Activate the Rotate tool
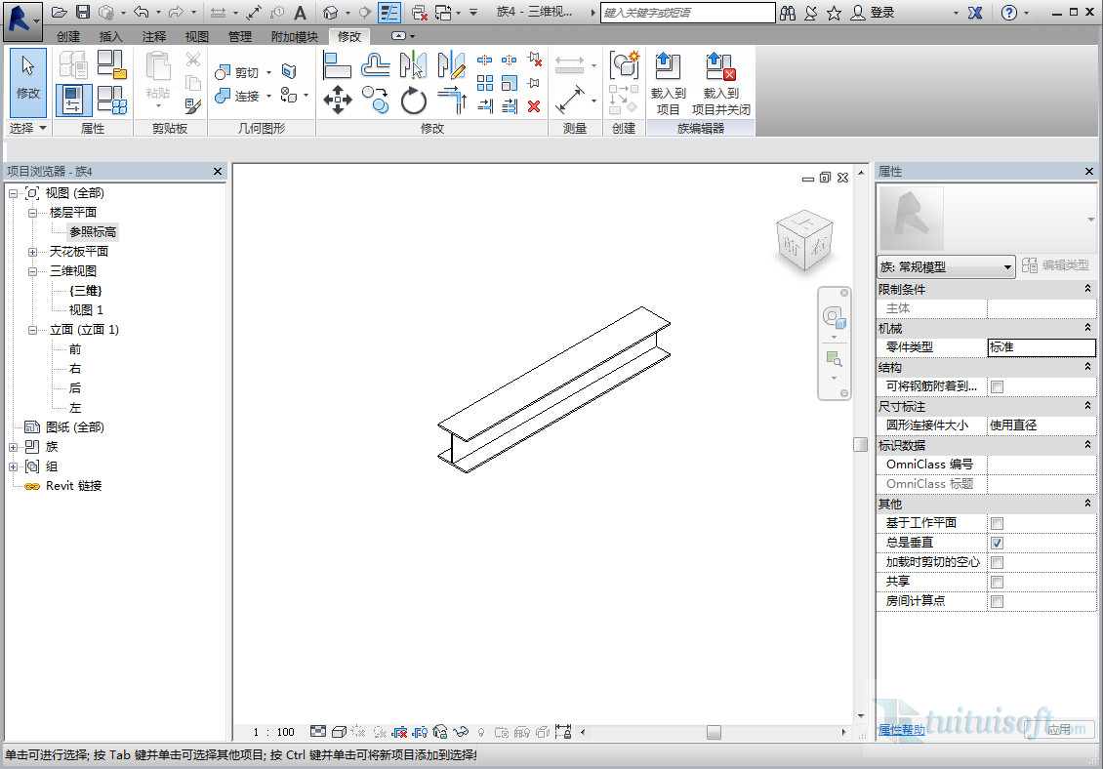The width and height of the screenshot is (1103, 769). (x=414, y=99)
